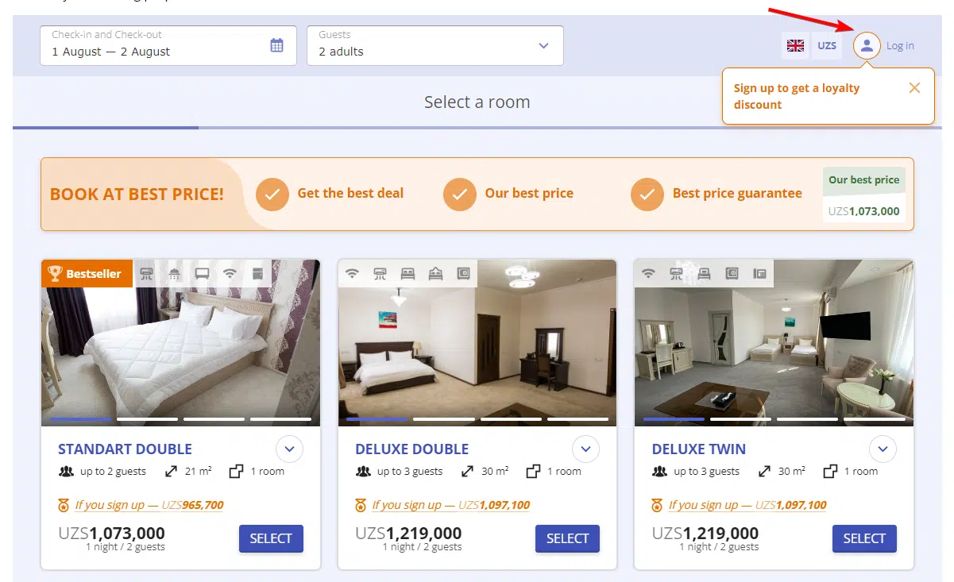
Task: Show the second photo of the Standart Double
Action: (x=148, y=418)
